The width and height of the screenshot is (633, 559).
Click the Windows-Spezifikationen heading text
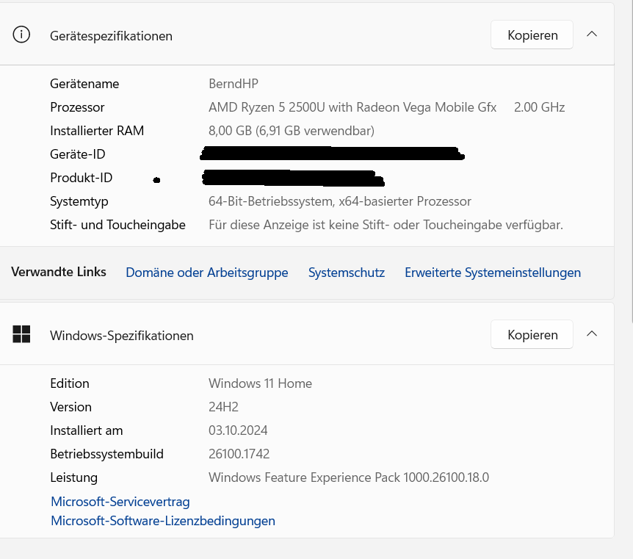121,336
